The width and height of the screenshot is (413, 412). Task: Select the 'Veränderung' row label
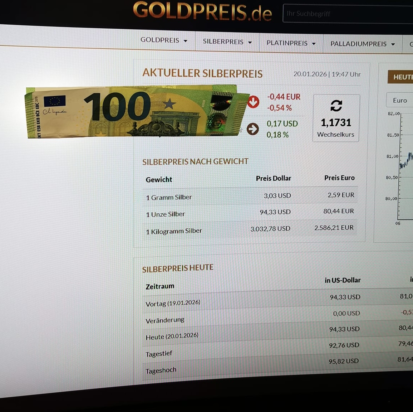point(165,320)
